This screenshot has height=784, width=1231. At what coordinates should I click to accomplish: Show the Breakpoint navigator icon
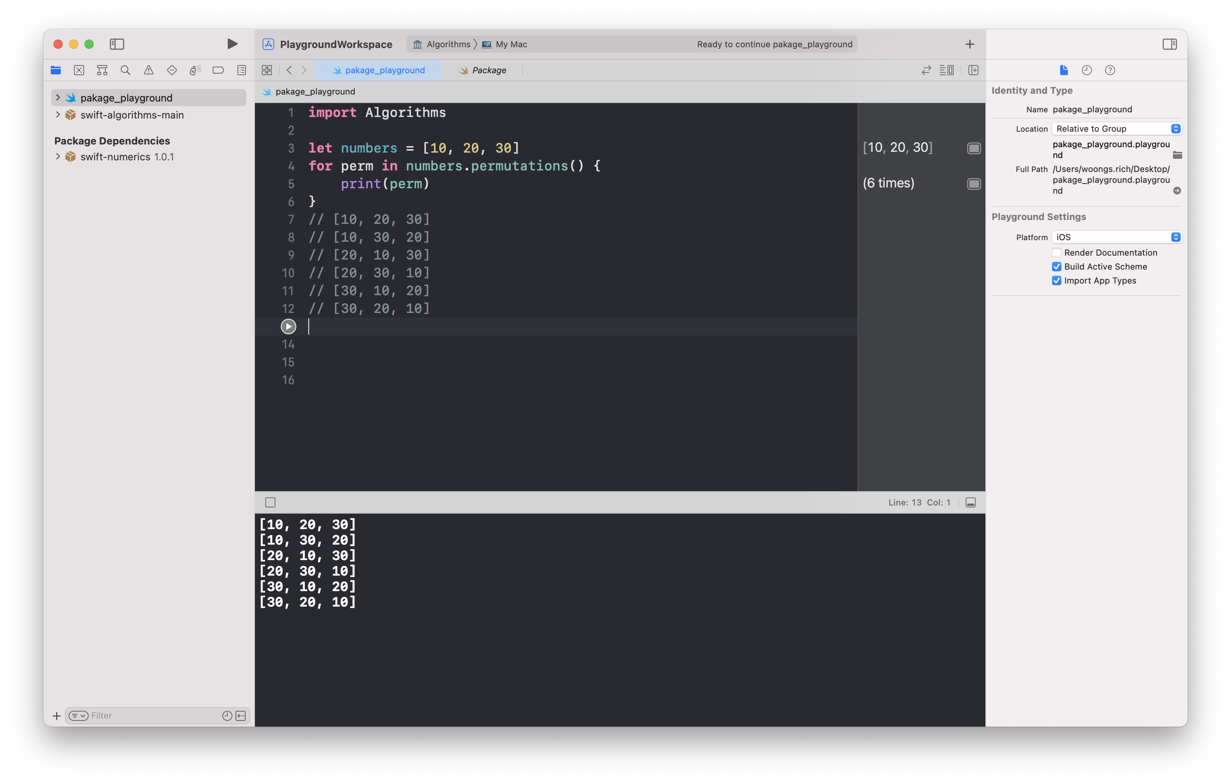(218, 70)
